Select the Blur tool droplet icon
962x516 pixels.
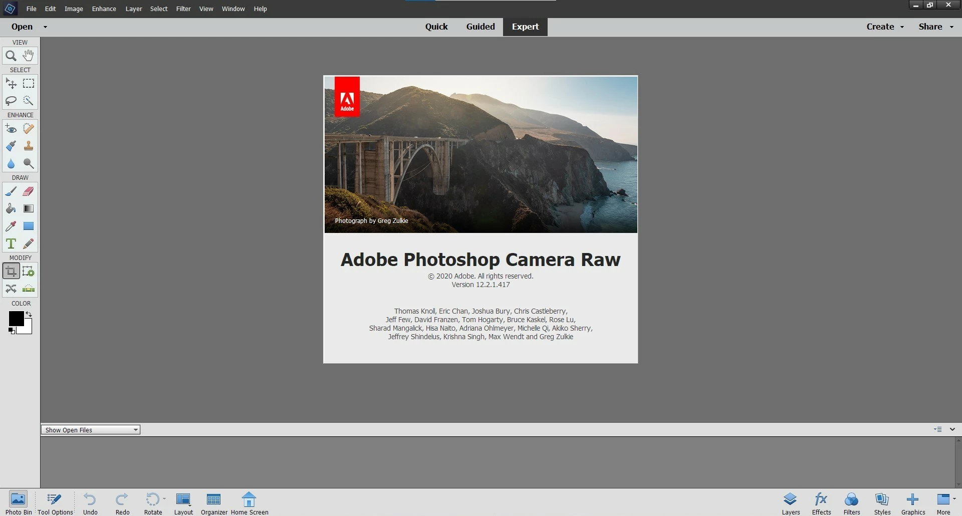11,163
